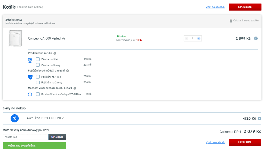
Task: Enable Prodloužit vrácení free option
Action: [x=38, y=94]
